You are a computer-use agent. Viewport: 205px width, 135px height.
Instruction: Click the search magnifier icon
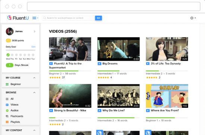click(x=44, y=18)
